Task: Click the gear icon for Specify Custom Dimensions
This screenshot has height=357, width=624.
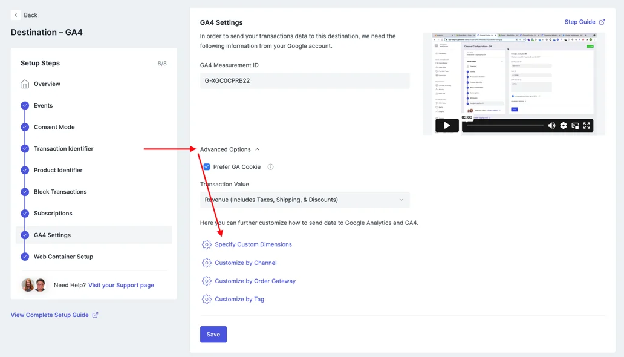Action: [x=206, y=244]
